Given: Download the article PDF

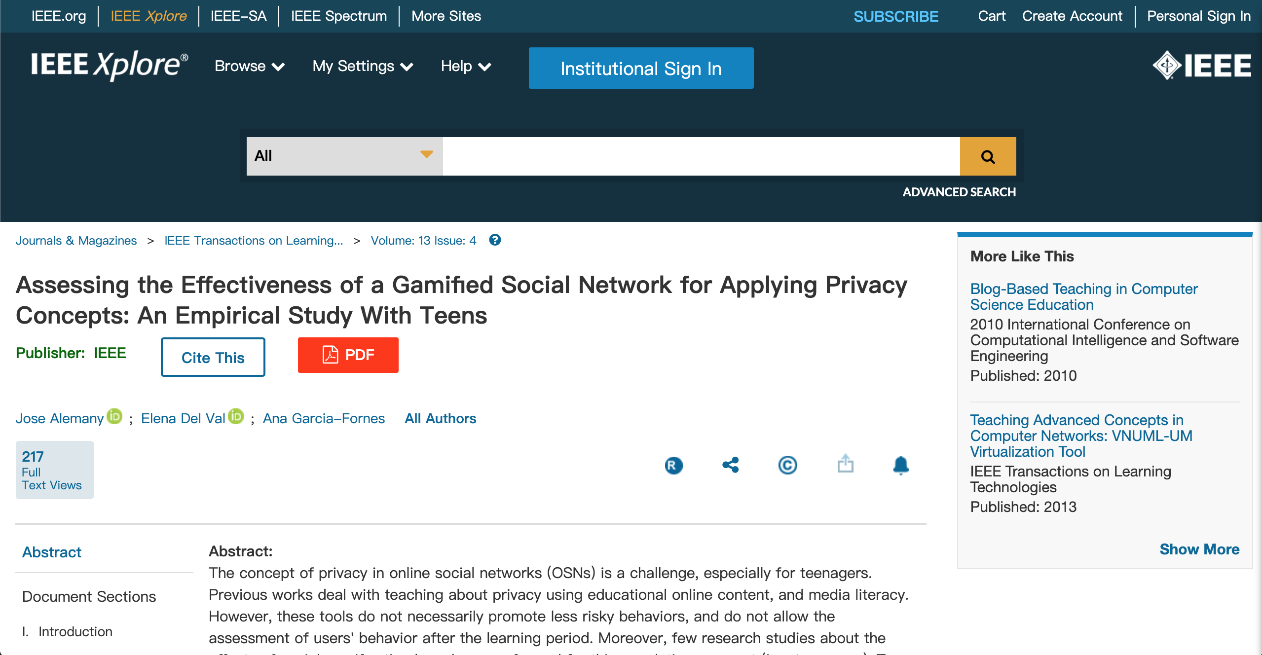Looking at the screenshot, I should (x=348, y=355).
